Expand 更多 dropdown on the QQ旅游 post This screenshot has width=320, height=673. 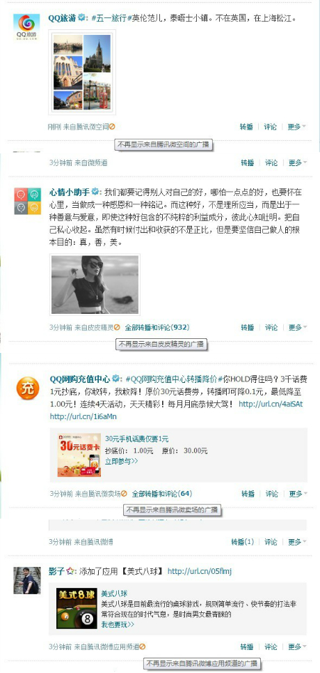pos(297,127)
